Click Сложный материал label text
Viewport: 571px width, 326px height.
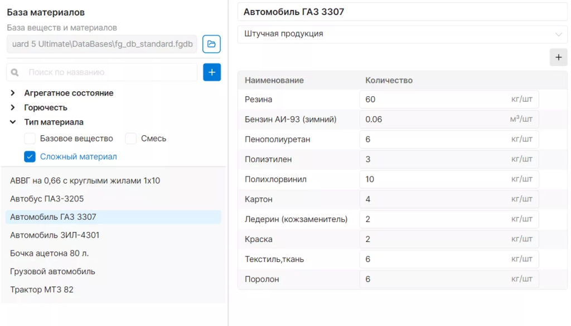pos(78,157)
